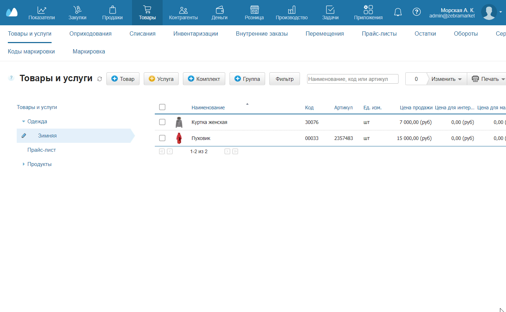Click the add Услуга button
This screenshot has width=506, height=312.
pyautogui.click(x=161, y=79)
